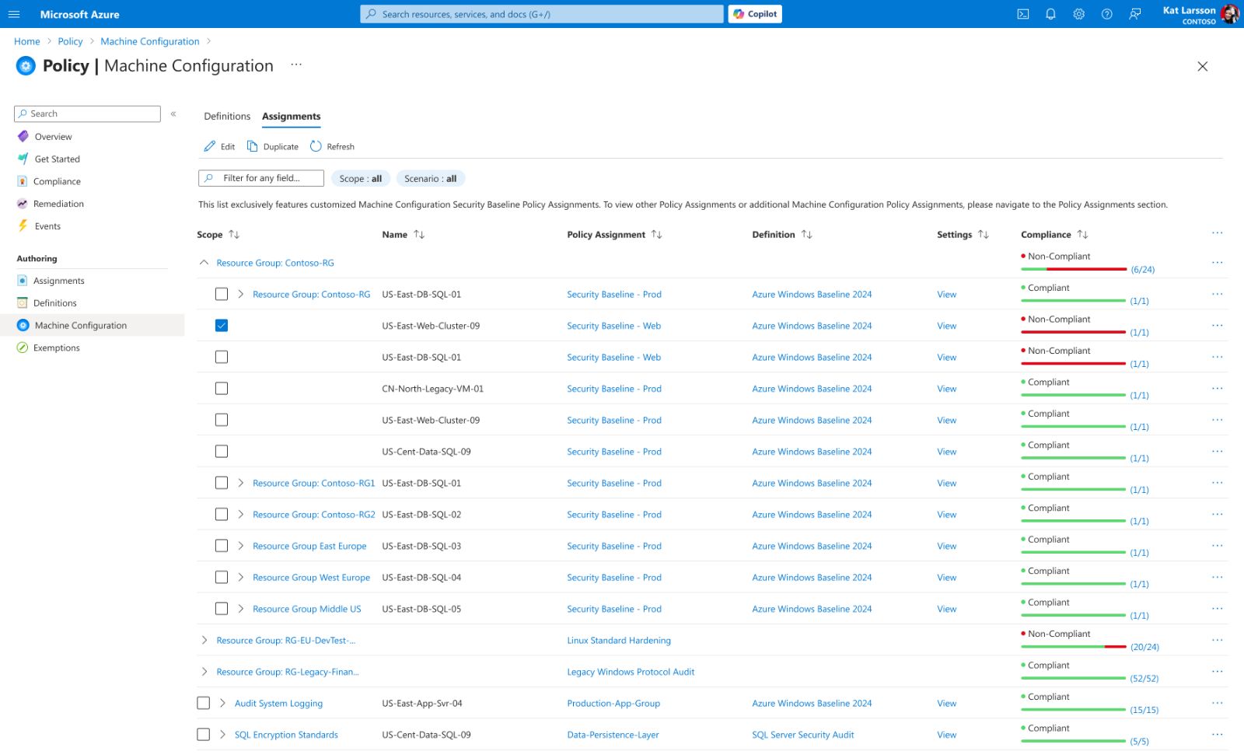
Task: Click the Policy breadcrumb link
Action: 70,41
